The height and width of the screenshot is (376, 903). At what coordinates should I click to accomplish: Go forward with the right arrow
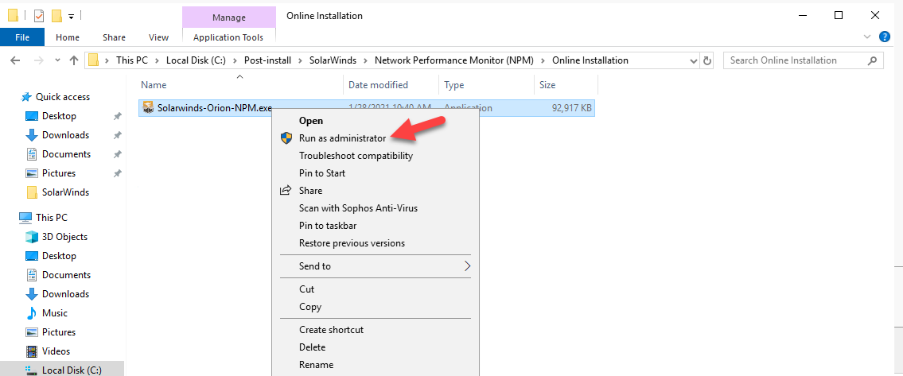pyautogui.click(x=38, y=60)
